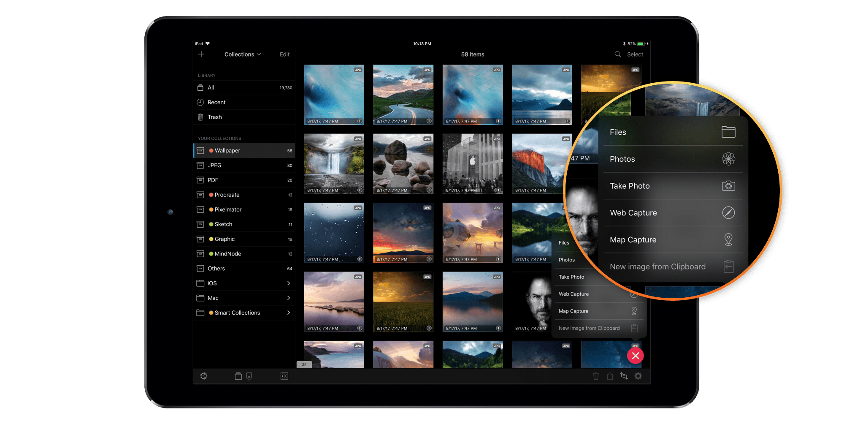Screen dimensions: 844x424
Task: Select the Files option in the import menu
Action: pyautogui.click(x=673, y=132)
